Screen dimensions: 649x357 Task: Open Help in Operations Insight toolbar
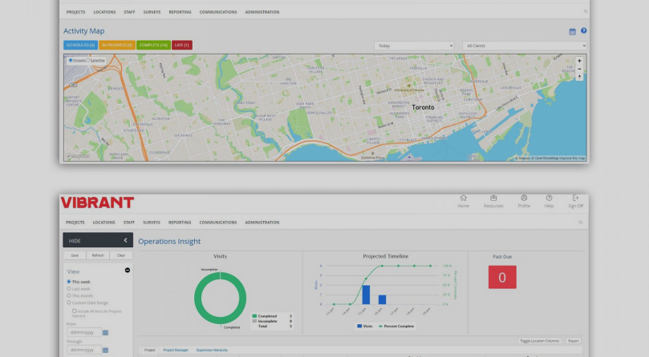[549, 201]
